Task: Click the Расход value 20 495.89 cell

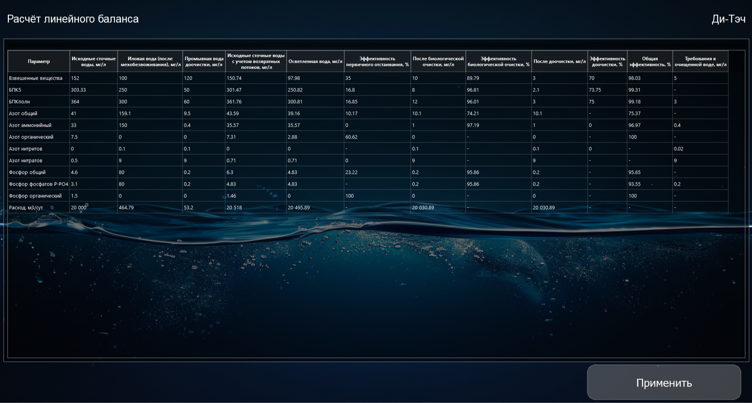Action: pos(299,208)
